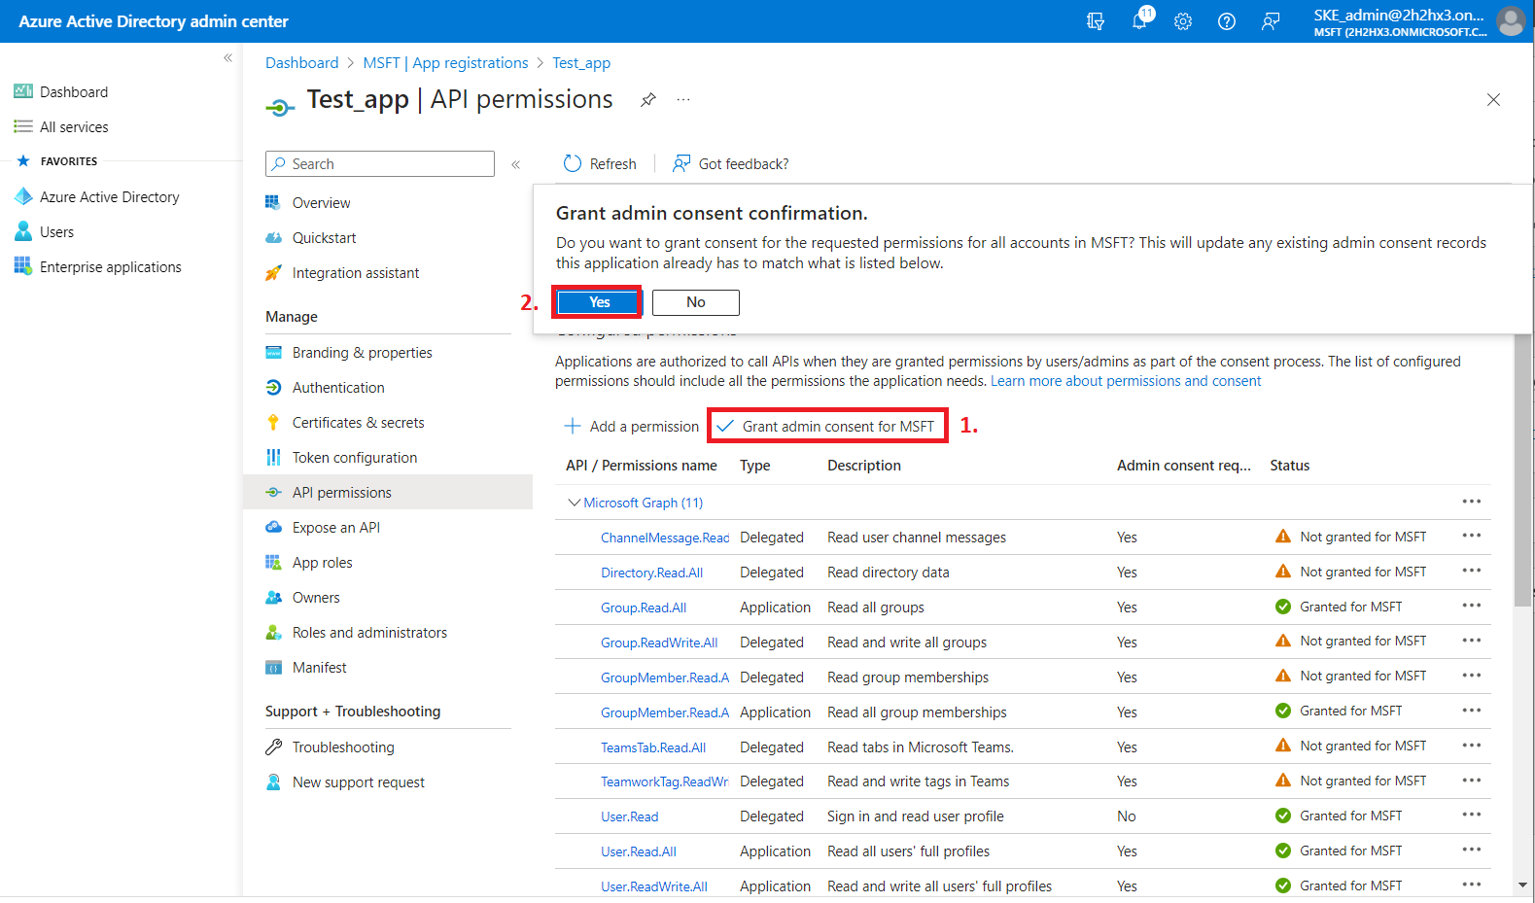
Task: Open the Group.ReadWrite.All permission link
Action: pos(658,643)
